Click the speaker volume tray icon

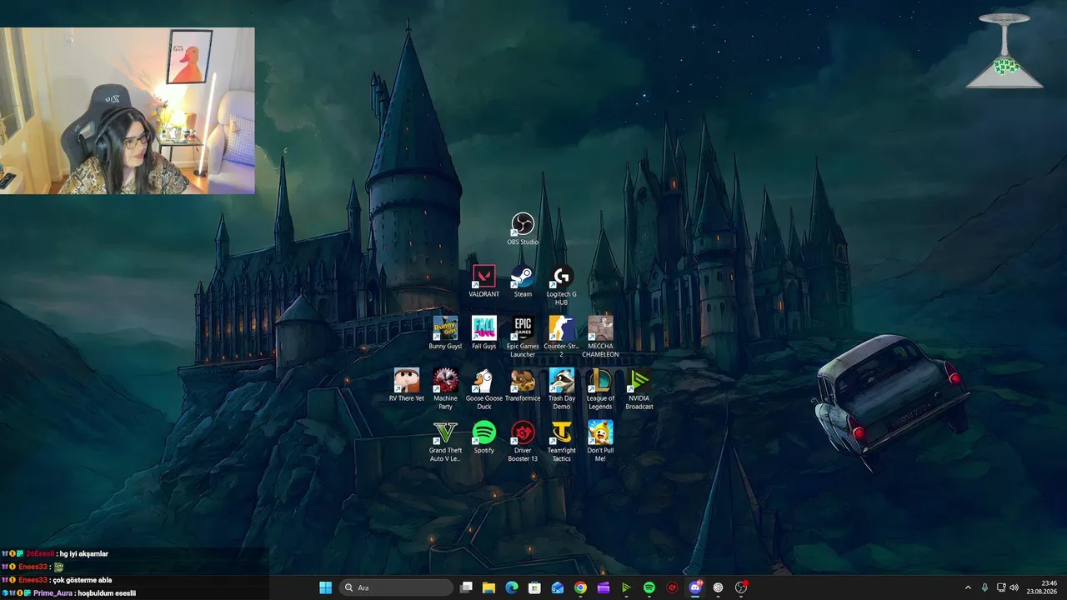[x=1014, y=587]
